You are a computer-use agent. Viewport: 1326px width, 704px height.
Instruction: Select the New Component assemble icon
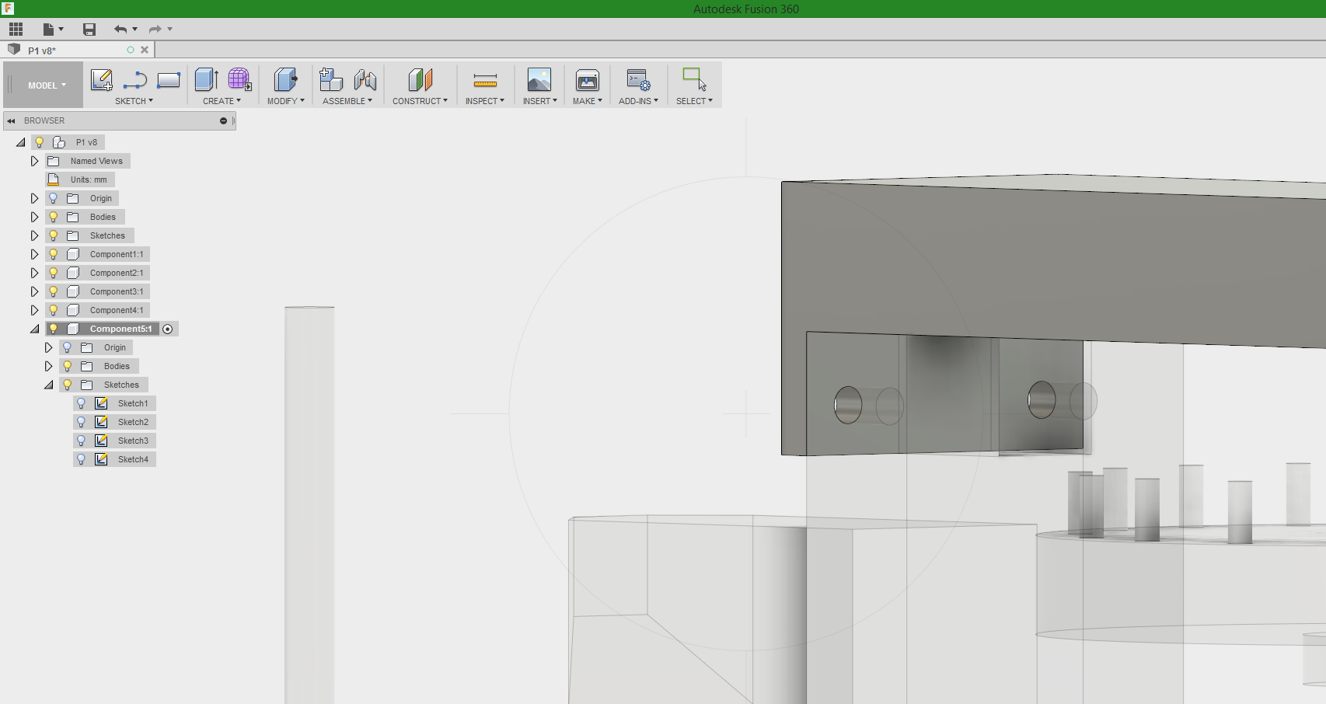coord(331,79)
